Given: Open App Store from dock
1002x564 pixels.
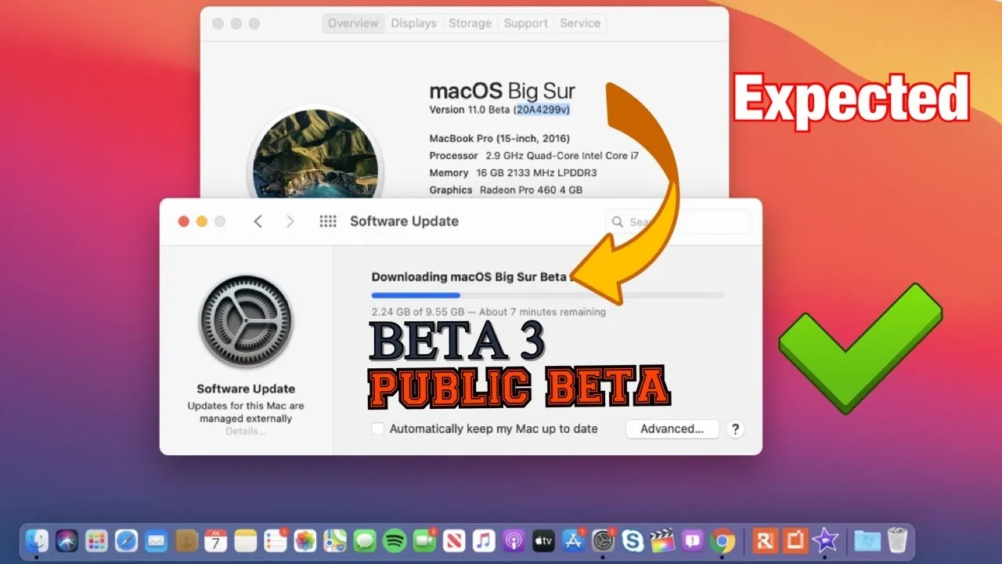Looking at the screenshot, I should click(574, 540).
